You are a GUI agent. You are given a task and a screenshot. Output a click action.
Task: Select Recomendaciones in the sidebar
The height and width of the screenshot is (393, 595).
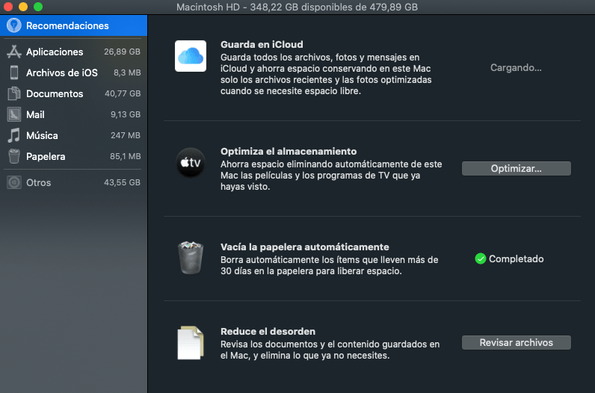point(73,25)
